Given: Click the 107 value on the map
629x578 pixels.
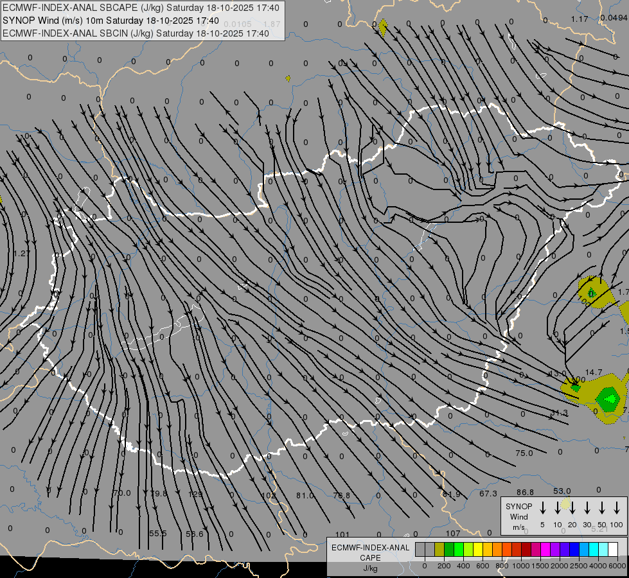Looking at the screenshot, I should 453,533.
